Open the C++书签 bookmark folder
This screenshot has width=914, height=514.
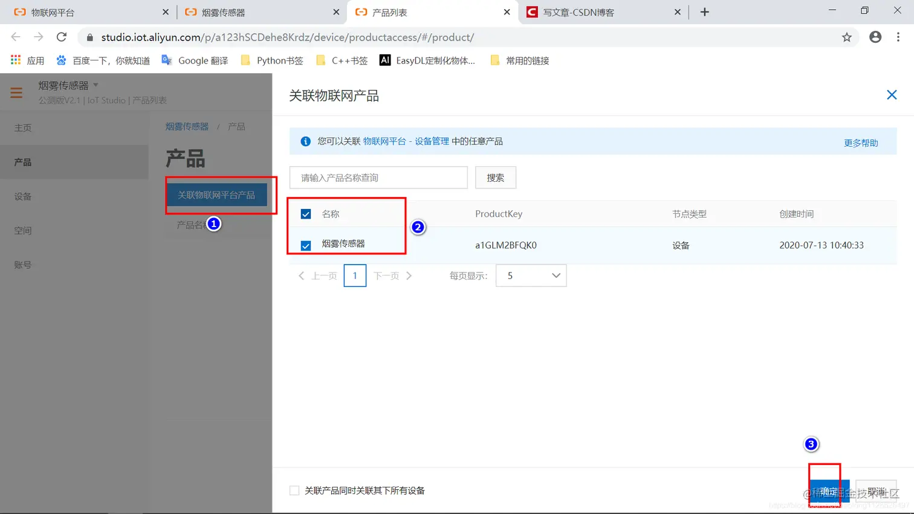coord(342,60)
